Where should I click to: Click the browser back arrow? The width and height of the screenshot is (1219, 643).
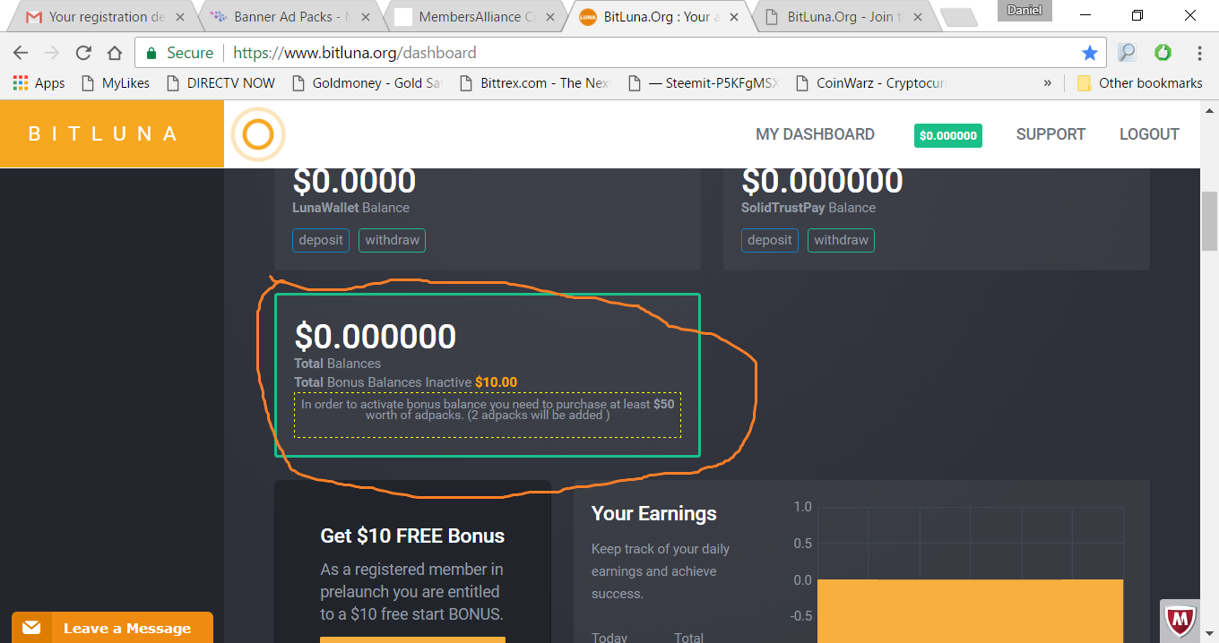coord(20,53)
